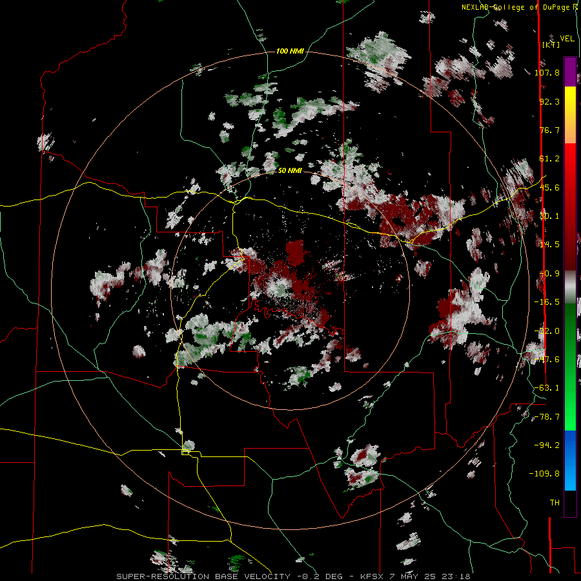The width and height of the screenshot is (581, 581).
Task: Click the 14.5 velocity scale value
Action: click(x=549, y=245)
